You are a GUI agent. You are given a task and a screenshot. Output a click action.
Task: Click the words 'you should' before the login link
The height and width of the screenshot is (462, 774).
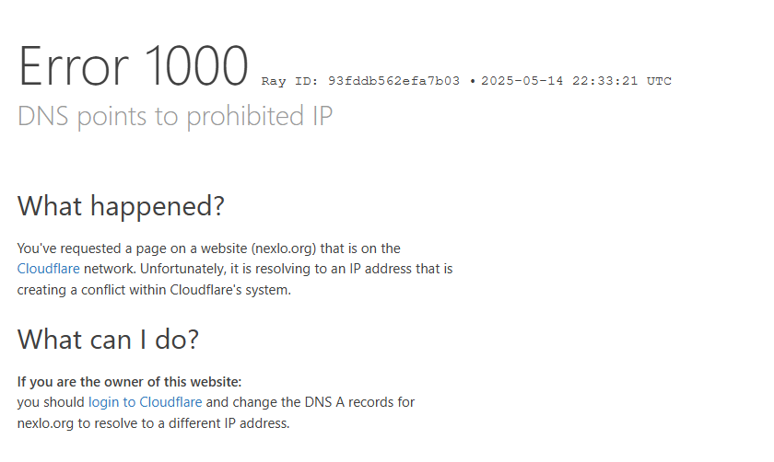point(51,402)
